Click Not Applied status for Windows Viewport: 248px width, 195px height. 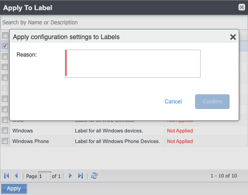pos(180,131)
